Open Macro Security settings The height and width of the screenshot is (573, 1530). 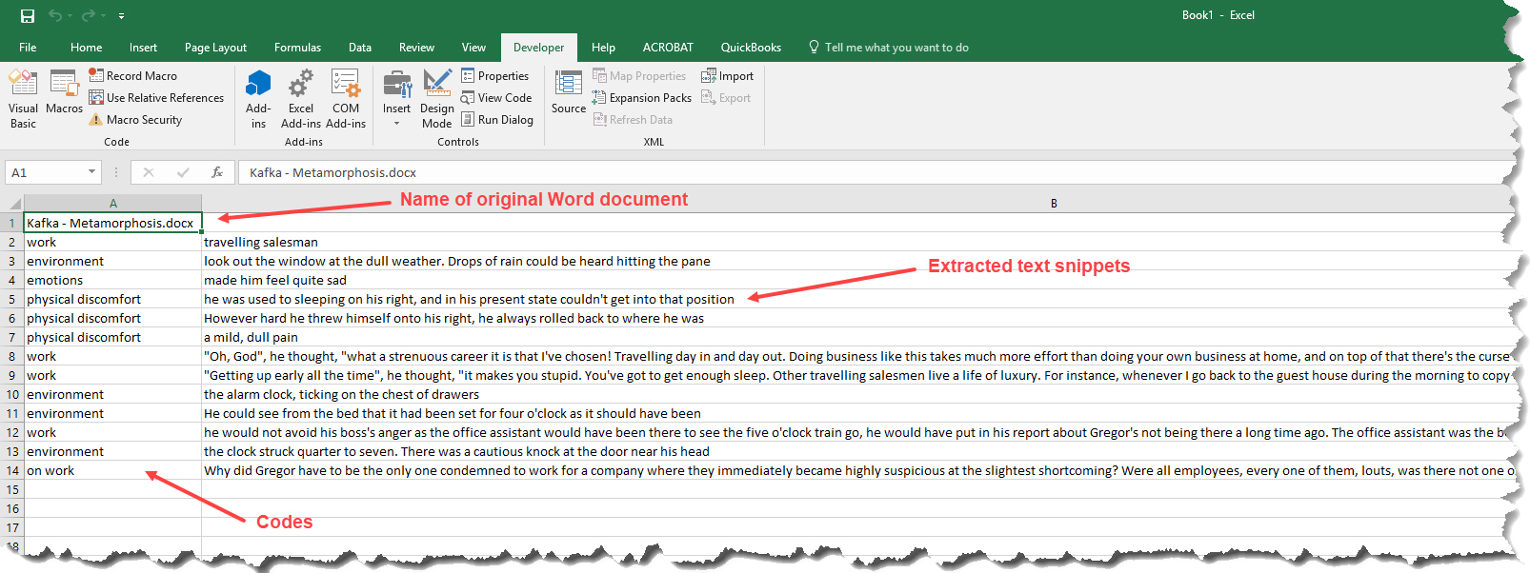tap(135, 119)
